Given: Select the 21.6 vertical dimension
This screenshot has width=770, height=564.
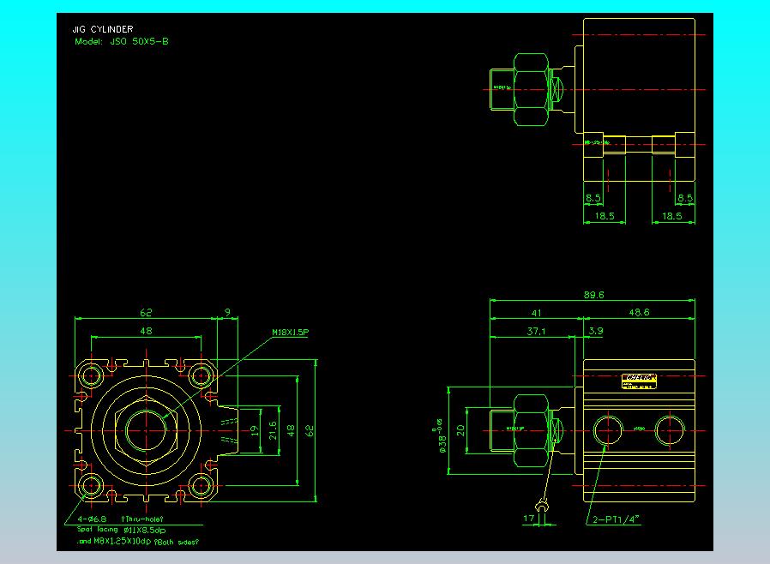Looking at the screenshot, I should pyautogui.click(x=273, y=430).
